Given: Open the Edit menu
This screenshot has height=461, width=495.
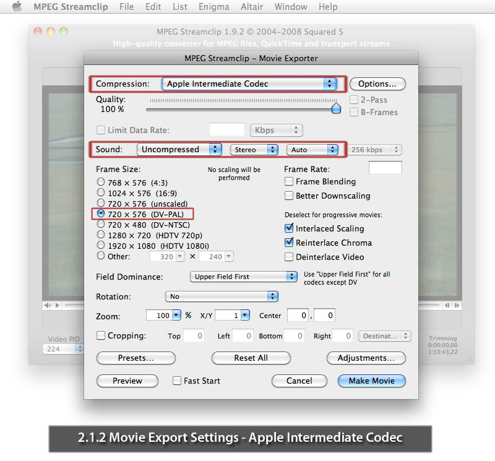Looking at the screenshot, I should point(153,7).
